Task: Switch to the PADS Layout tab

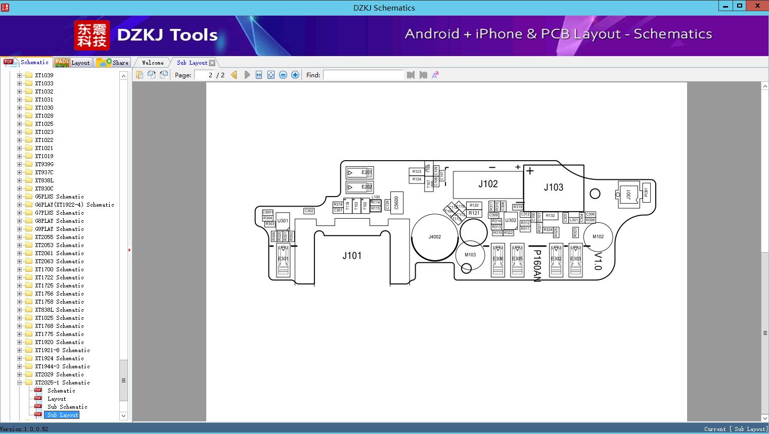Action: click(x=73, y=63)
